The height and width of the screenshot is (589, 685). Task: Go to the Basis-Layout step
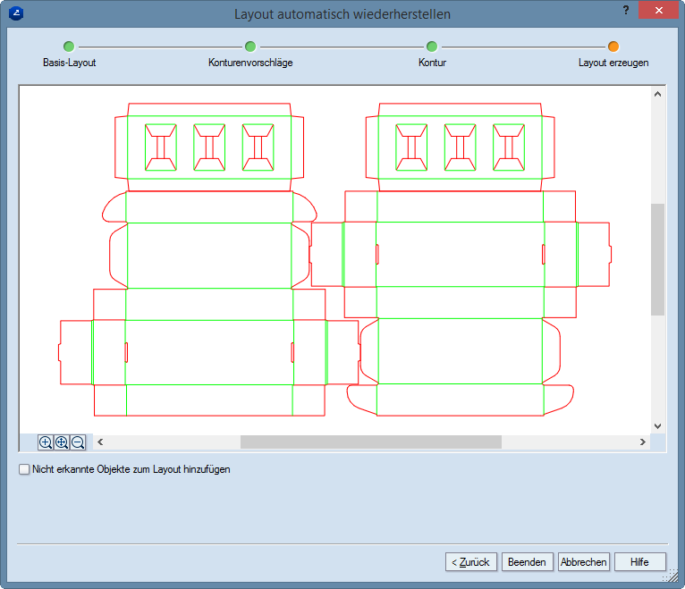tap(69, 63)
